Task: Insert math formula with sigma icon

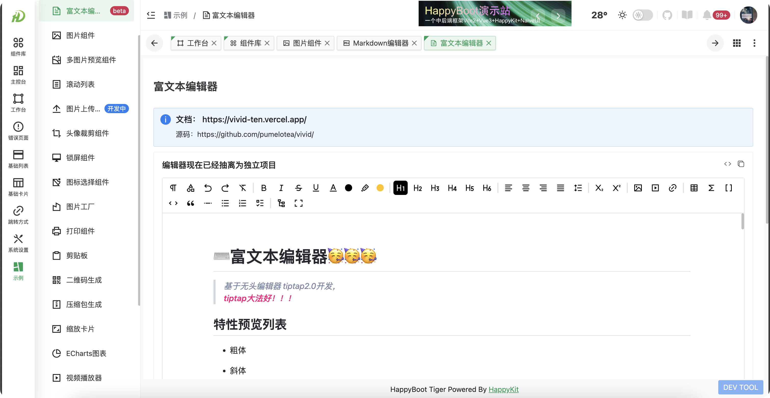Action: [x=711, y=188]
